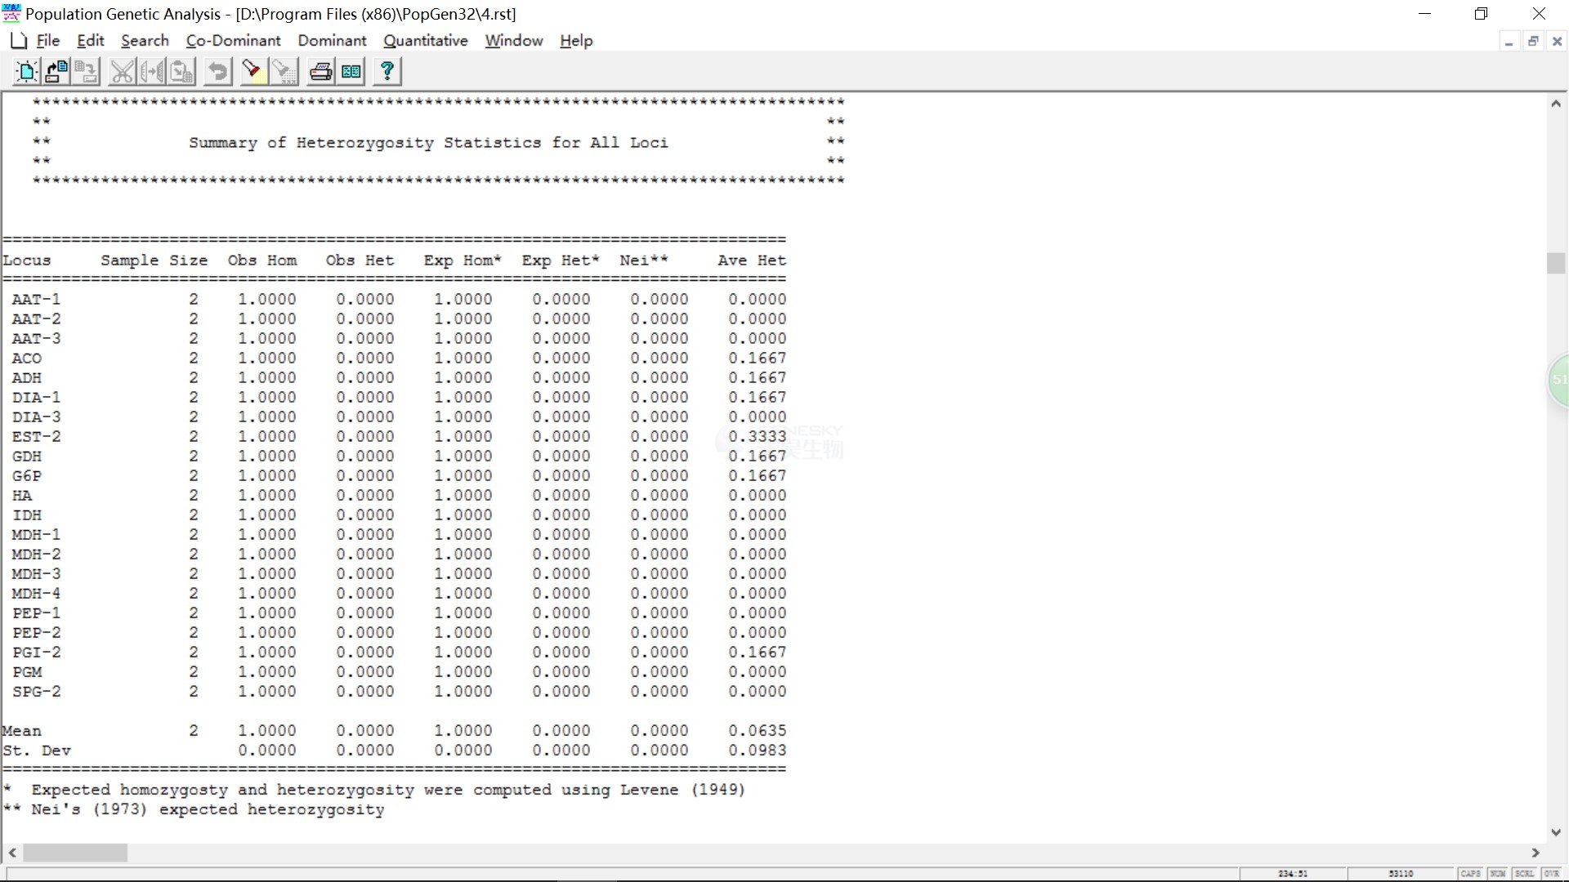This screenshot has width=1569, height=882.
Task: Click the ACO locus row label
Action: tap(27, 359)
